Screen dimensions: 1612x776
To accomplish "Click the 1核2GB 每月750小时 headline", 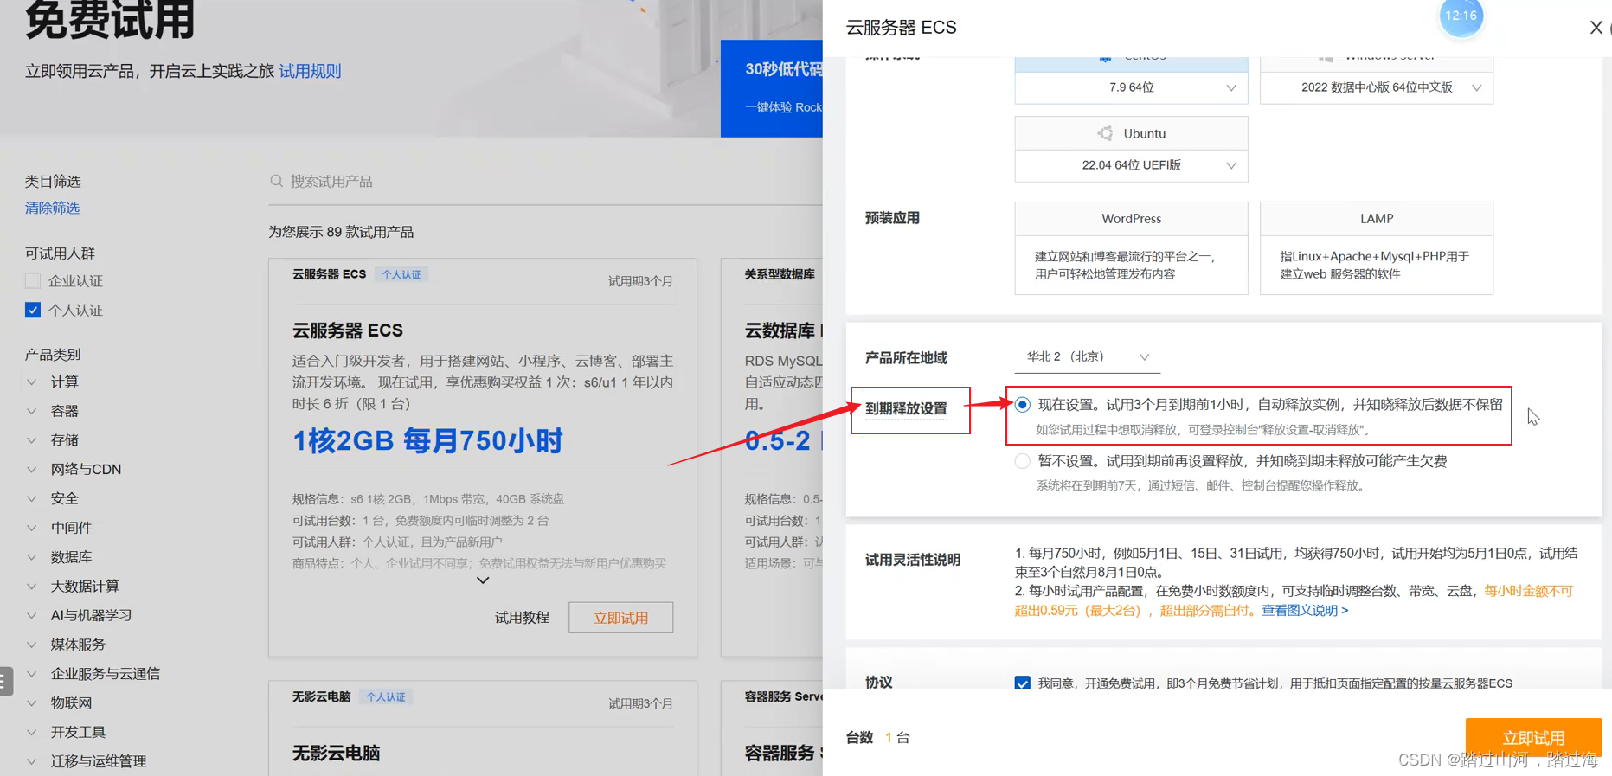I will tap(427, 440).
